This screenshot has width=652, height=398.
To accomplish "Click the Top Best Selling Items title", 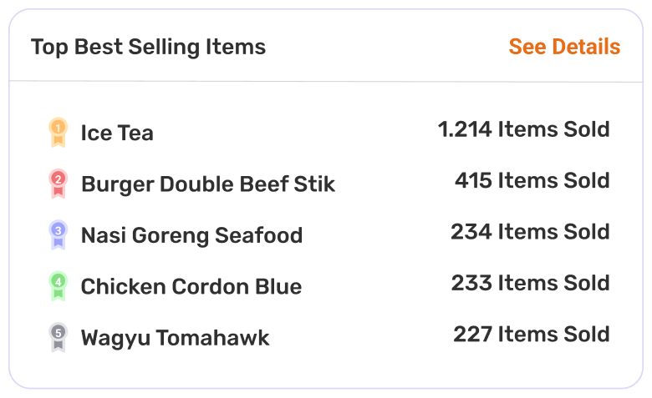I will (x=148, y=47).
